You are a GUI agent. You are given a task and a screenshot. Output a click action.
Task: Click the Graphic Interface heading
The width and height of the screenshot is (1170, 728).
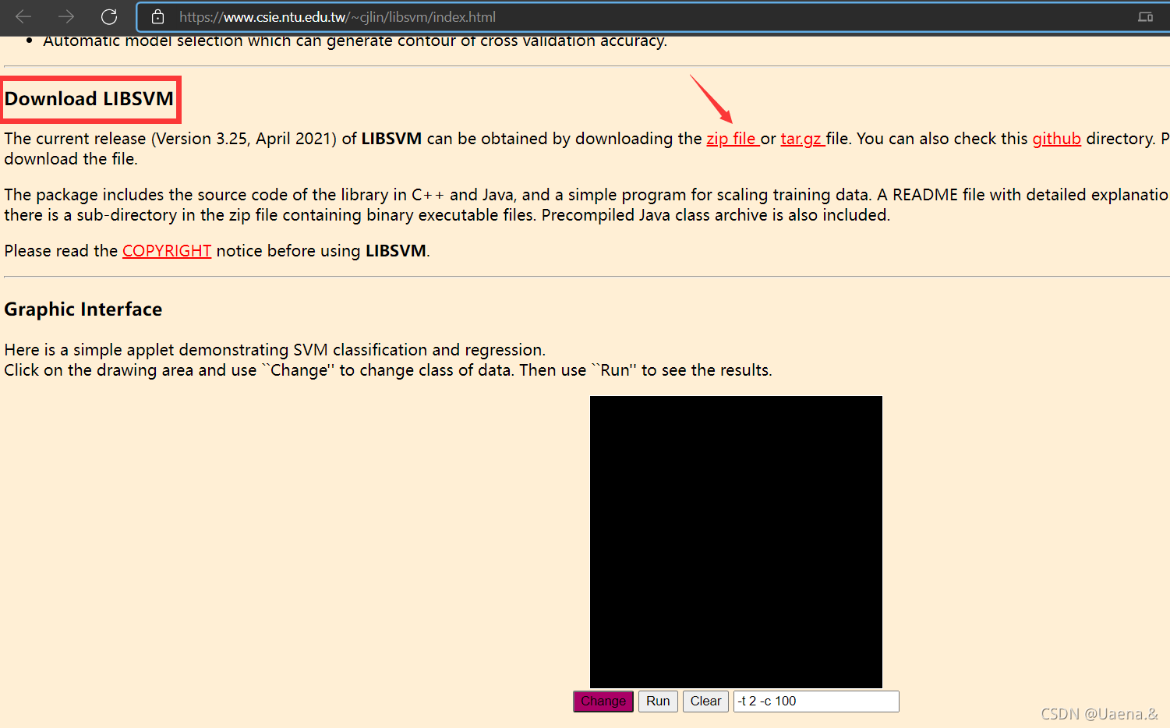[x=83, y=309]
